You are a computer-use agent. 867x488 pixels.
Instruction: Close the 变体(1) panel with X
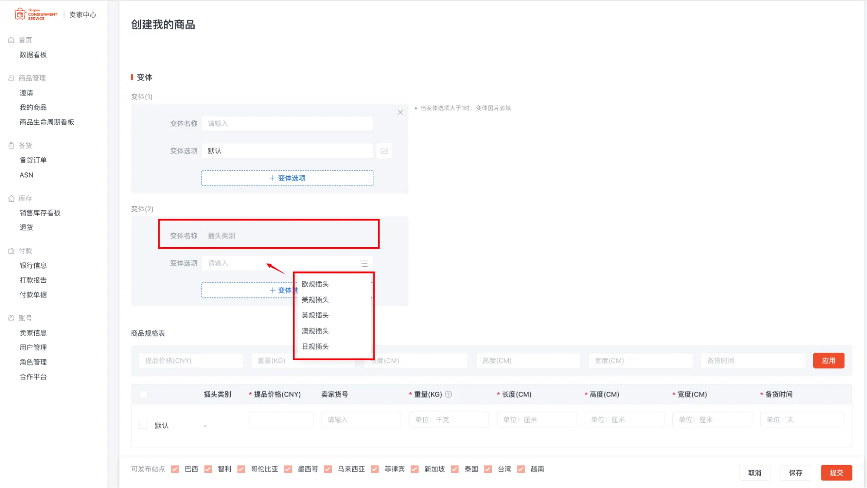click(x=400, y=112)
